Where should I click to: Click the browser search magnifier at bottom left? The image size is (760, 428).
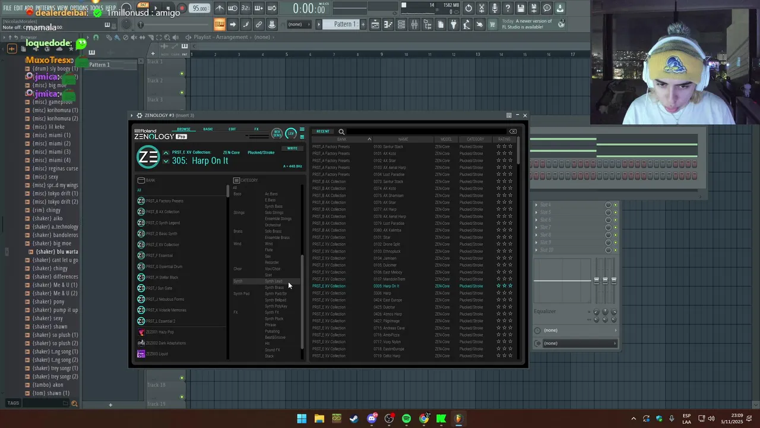tap(74, 404)
